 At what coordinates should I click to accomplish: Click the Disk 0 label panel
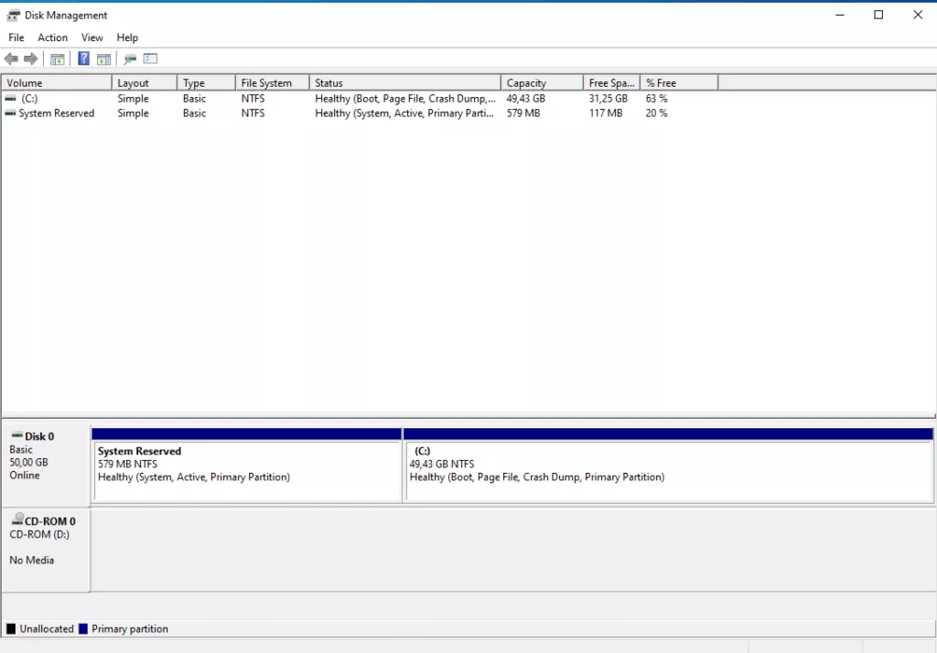(45, 462)
